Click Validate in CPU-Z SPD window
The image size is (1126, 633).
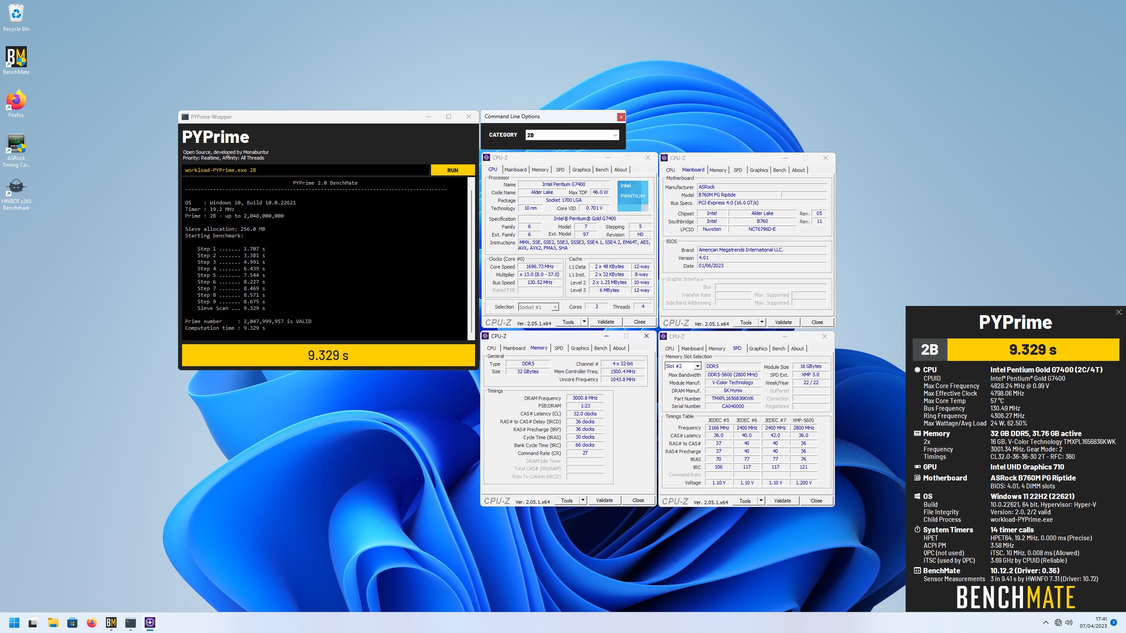click(x=782, y=501)
